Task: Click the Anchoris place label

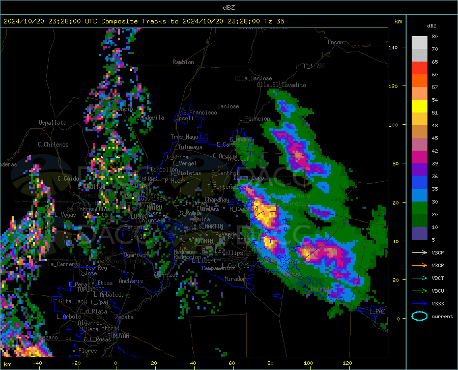Action: [131, 281]
